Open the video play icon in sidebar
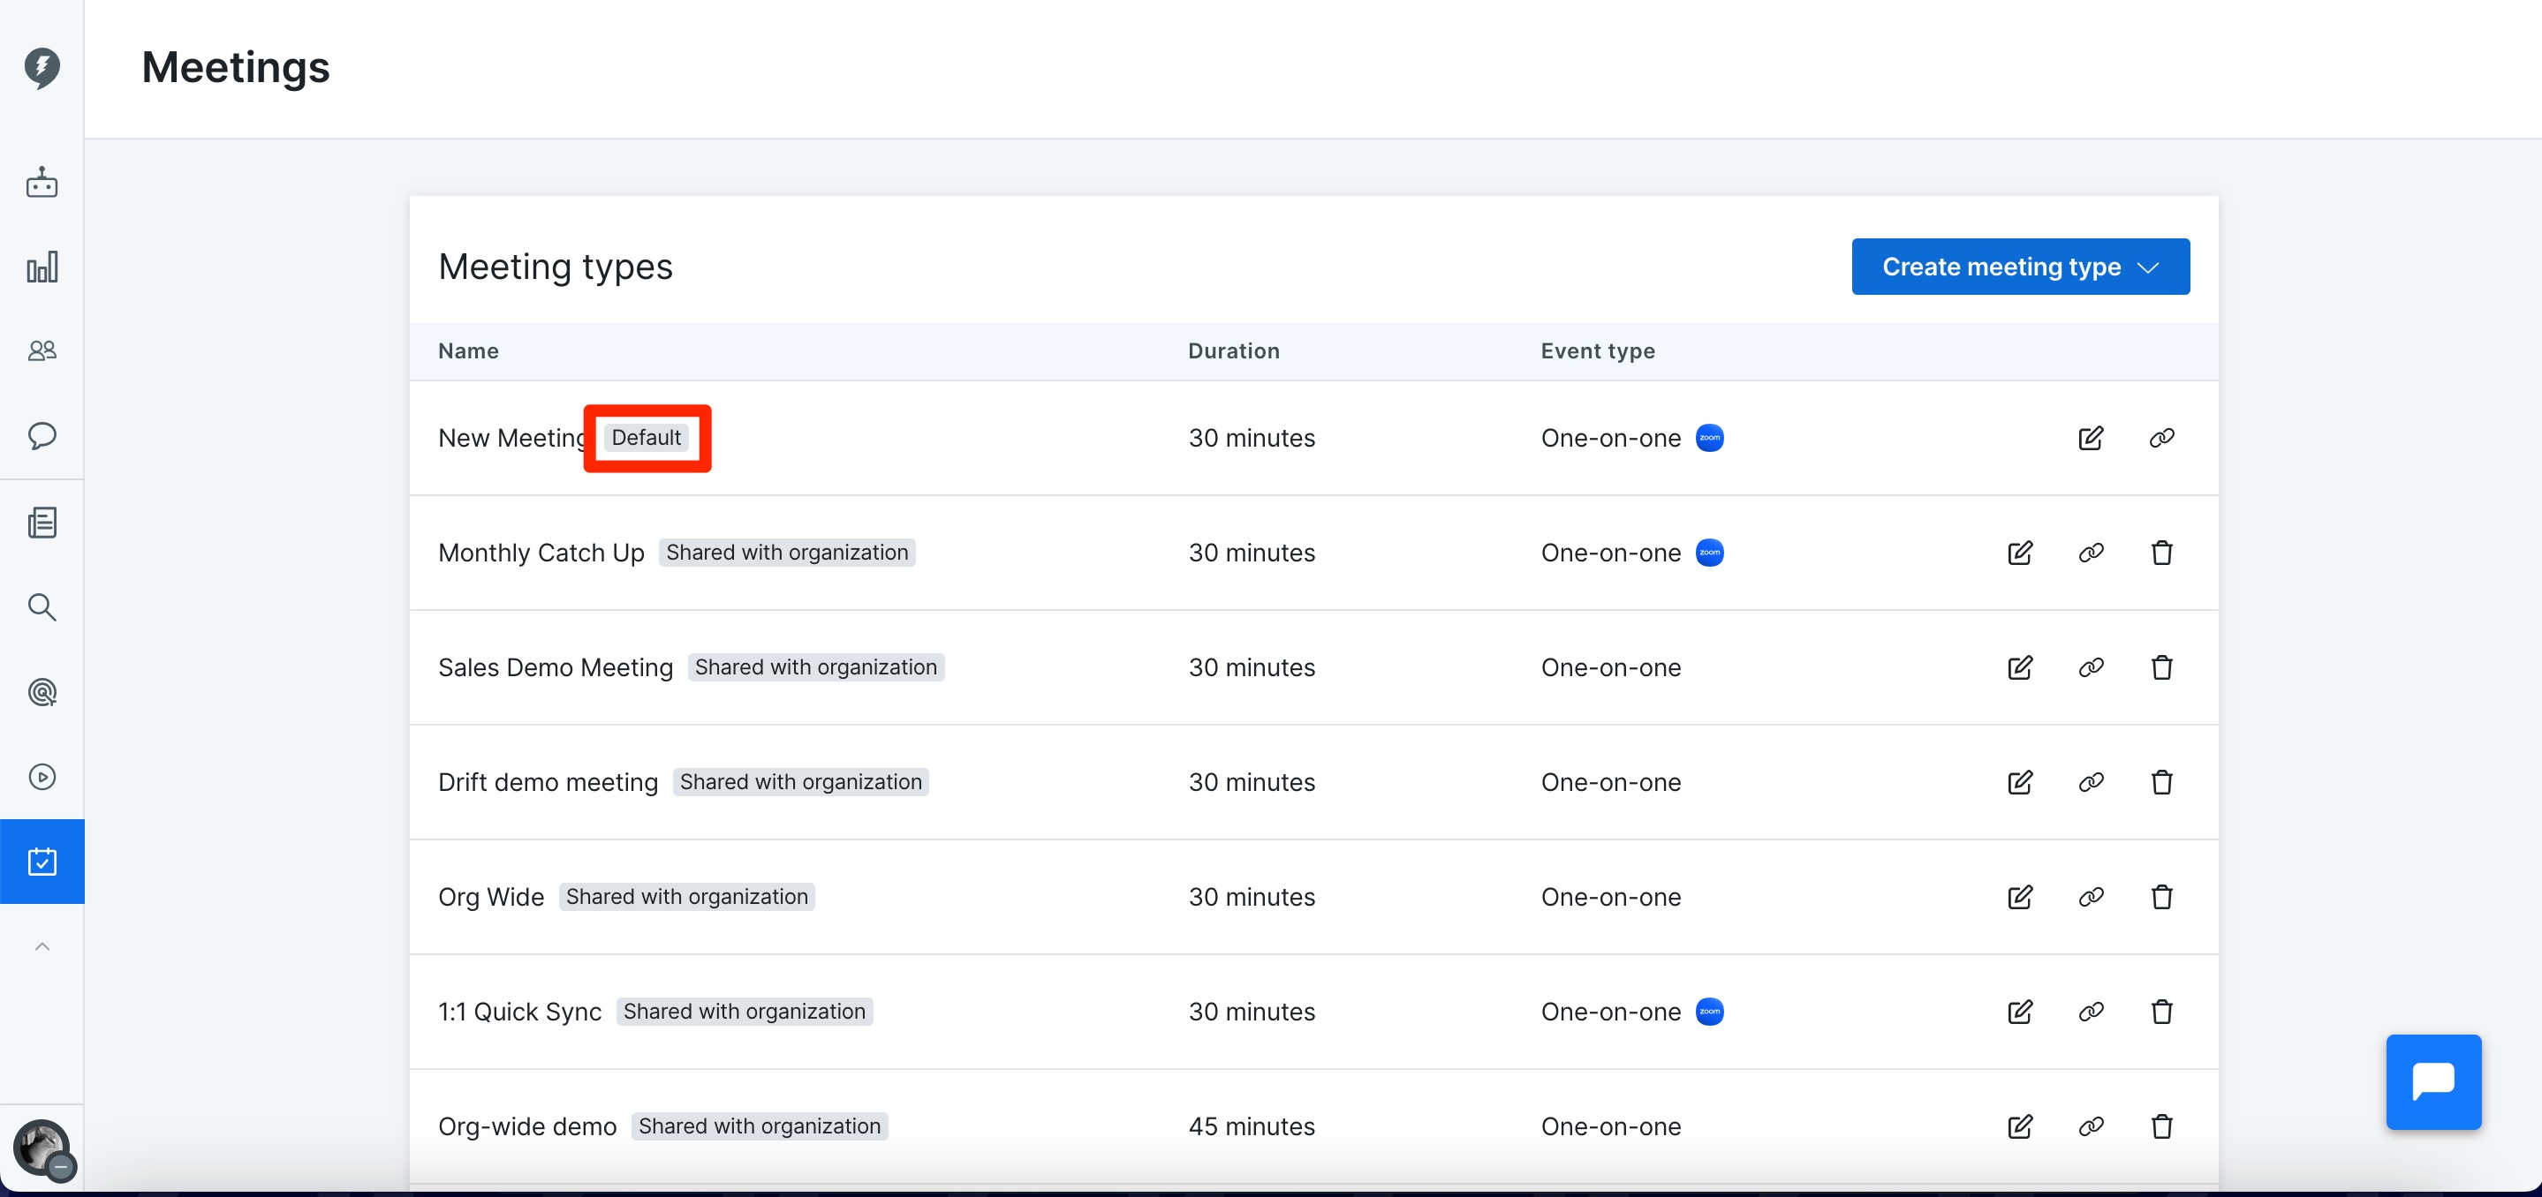Screen dimensions: 2542x1197 point(42,777)
